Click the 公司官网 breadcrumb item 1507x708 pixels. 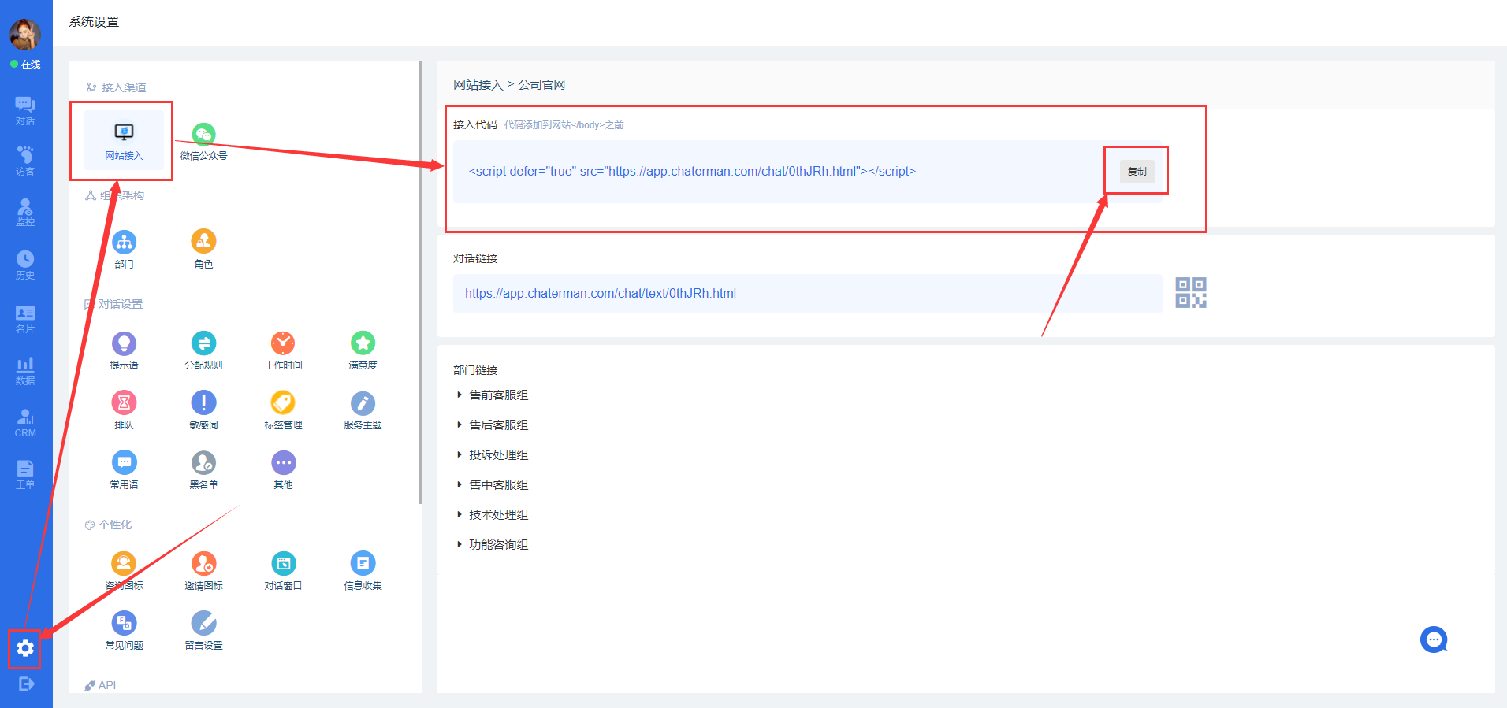tap(541, 85)
